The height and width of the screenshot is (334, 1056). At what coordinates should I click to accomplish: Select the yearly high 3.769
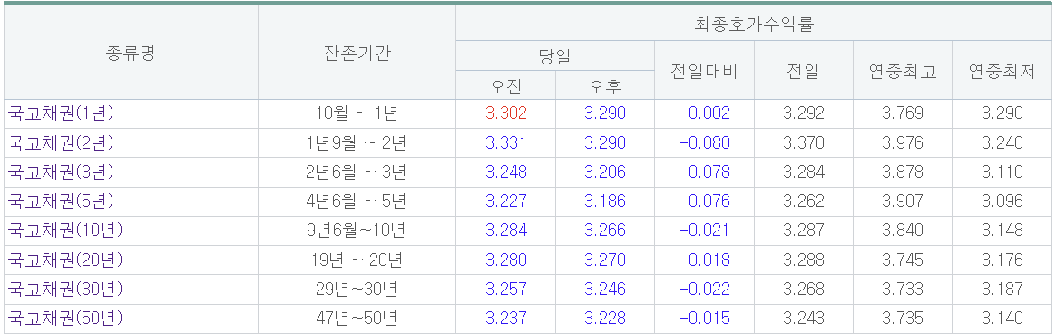903,113
